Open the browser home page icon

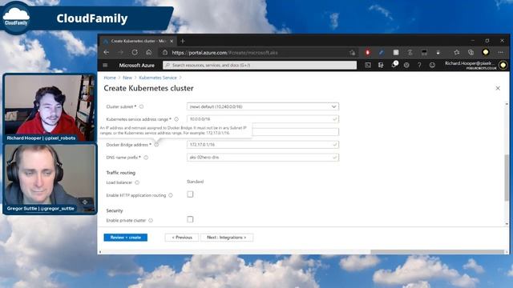tap(149, 52)
